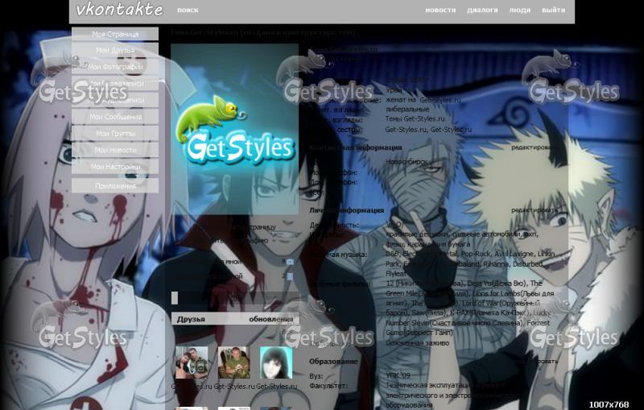Click the GetStyles chameleon profile picture
Image resolution: width=644 pixels, height=410 pixels.
point(234,129)
